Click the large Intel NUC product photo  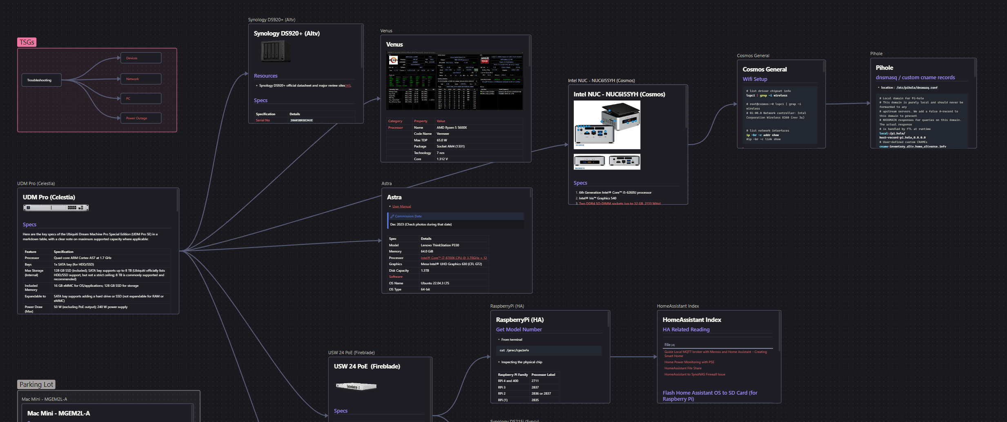click(607, 125)
